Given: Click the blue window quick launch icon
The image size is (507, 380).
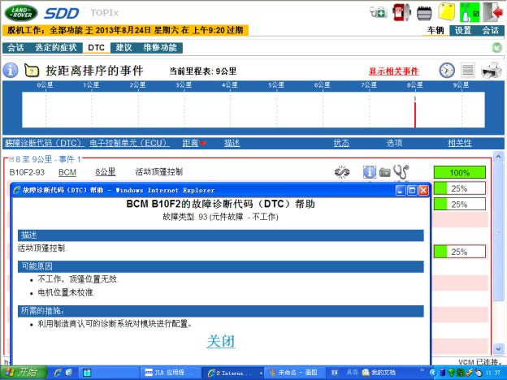Looking at the screenshot, I should (87, 373).
